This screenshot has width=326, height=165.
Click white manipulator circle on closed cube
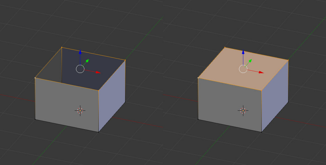click(243, 69)
